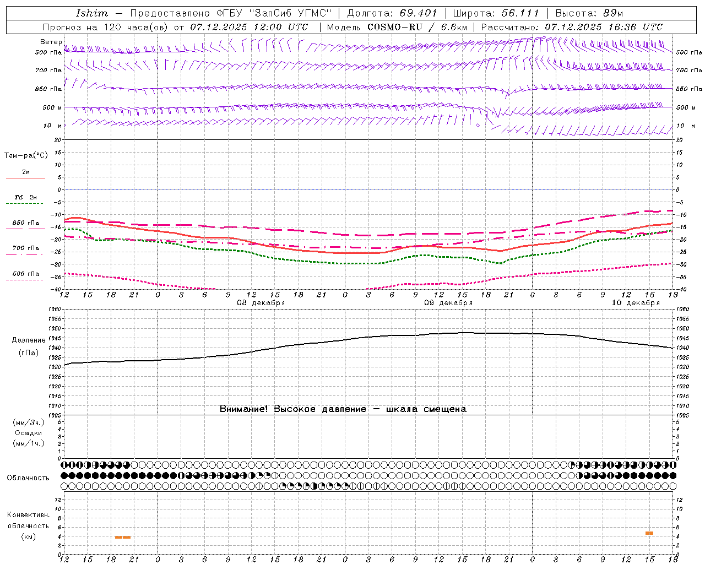
Task: Click the "Давление" pressure panel label
Action: pyautogui.click(x=29, y=340)
